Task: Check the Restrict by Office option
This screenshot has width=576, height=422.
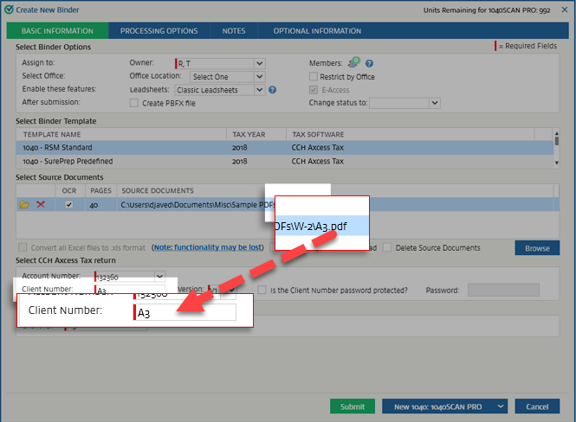Action: [x=314, y=76]
